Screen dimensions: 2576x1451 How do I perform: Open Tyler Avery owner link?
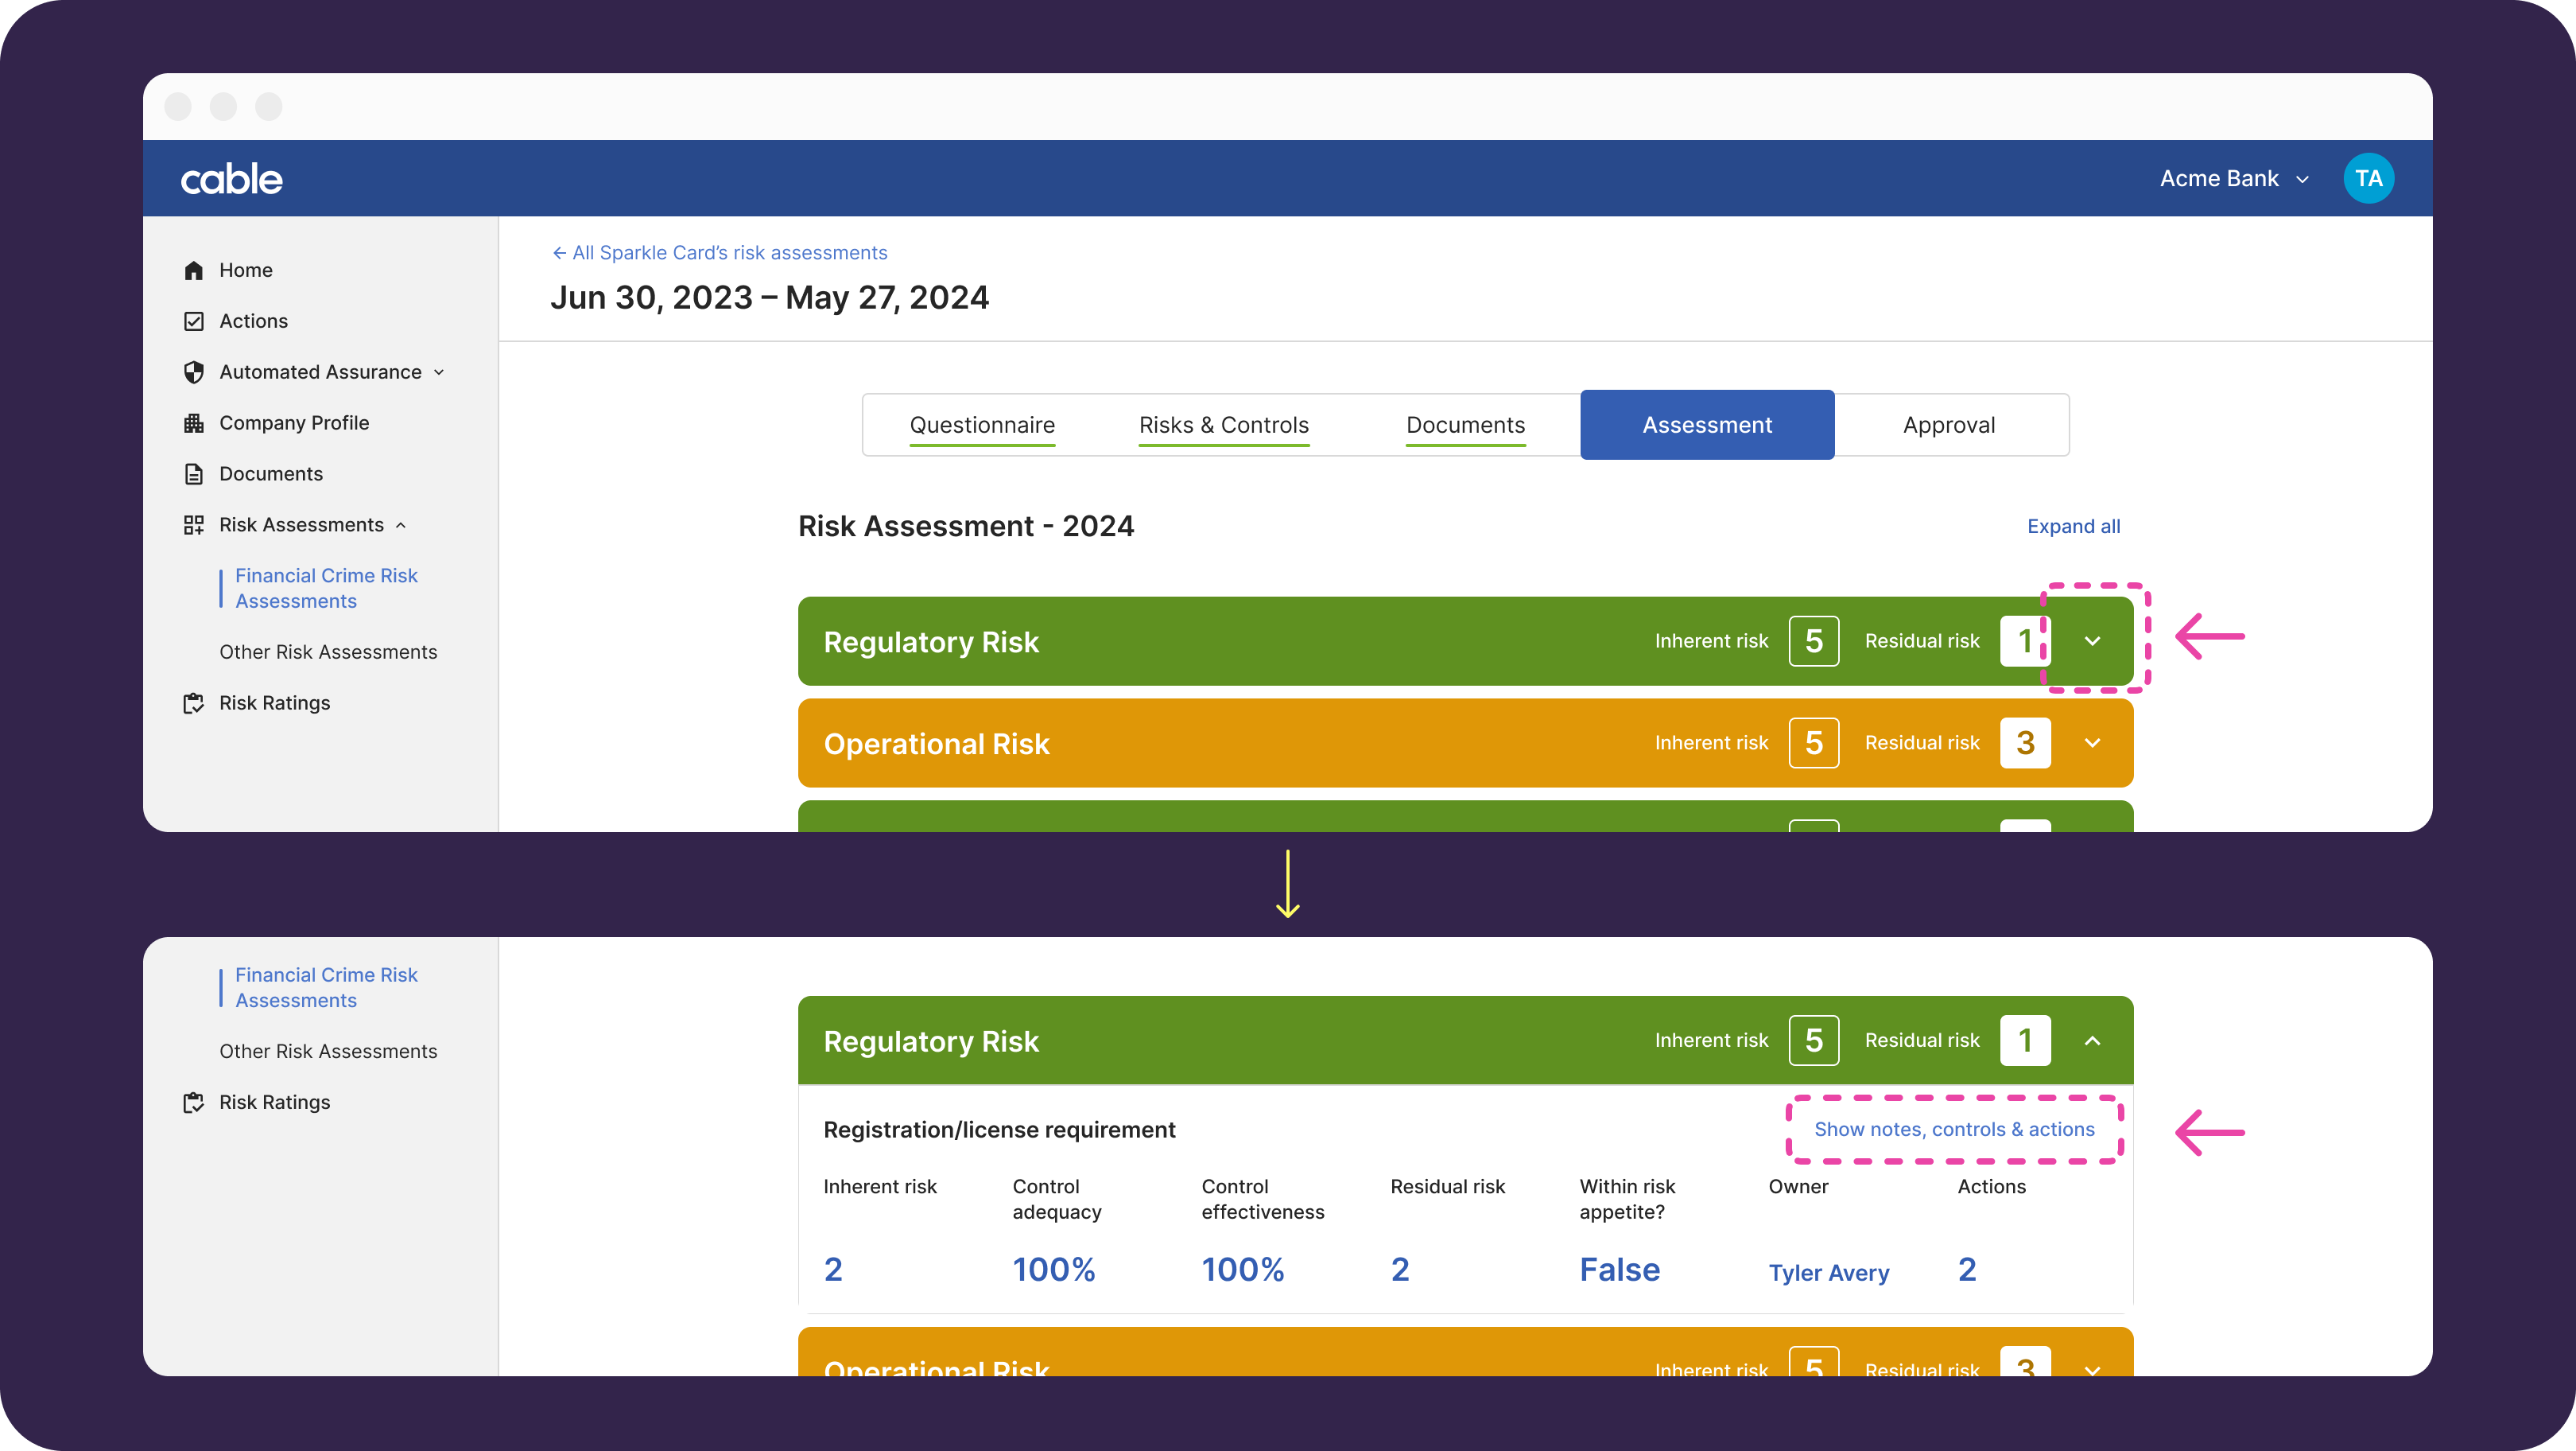point(1828,1273)
